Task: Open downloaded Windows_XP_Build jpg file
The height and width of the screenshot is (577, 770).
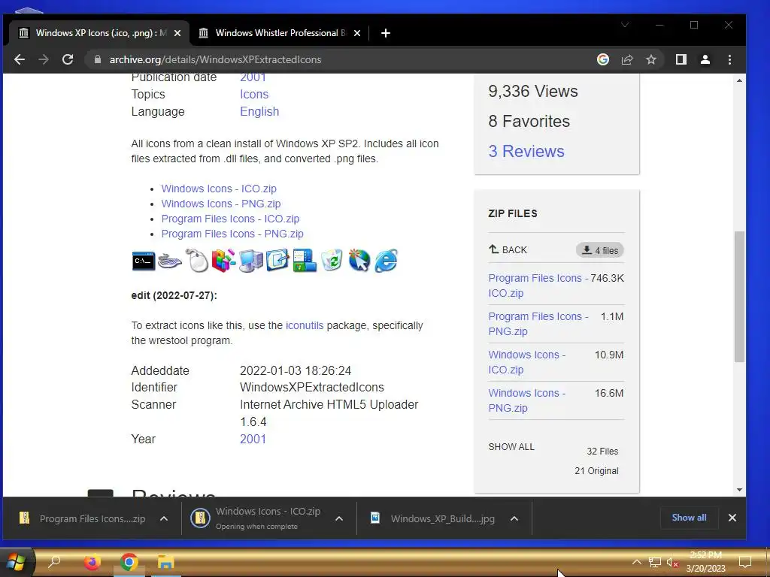Action: 432,518
